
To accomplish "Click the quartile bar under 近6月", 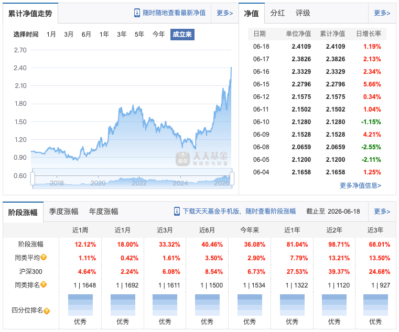I will tap(207, 305).
